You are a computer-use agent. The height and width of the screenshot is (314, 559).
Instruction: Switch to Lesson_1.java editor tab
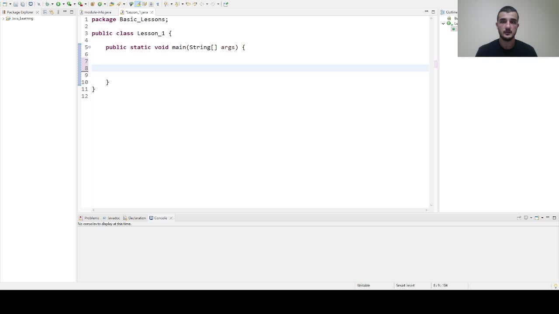click(137, 12)
